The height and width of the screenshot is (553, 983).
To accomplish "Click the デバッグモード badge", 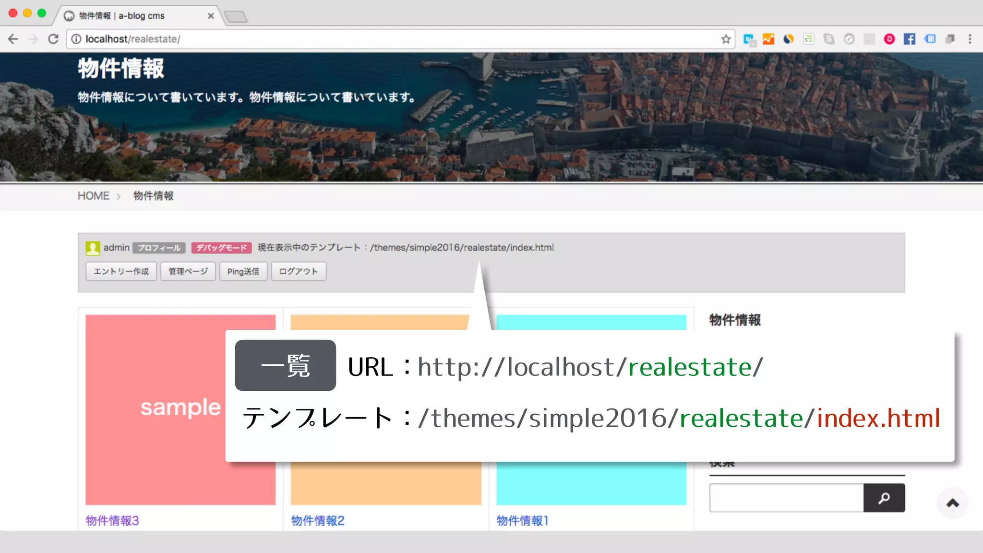I will 221,248.
